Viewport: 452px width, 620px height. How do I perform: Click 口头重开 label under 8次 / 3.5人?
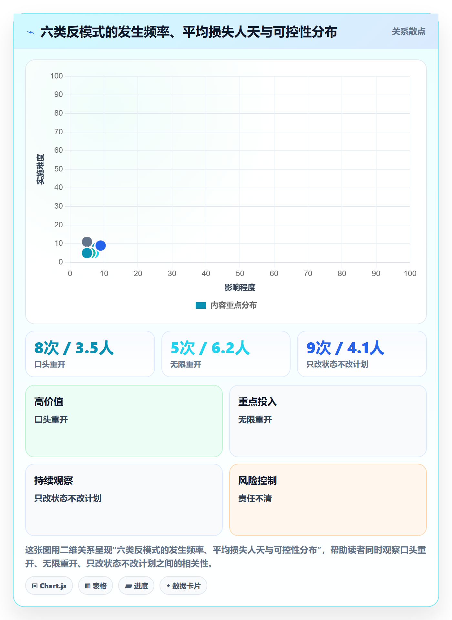pos(50,364)
